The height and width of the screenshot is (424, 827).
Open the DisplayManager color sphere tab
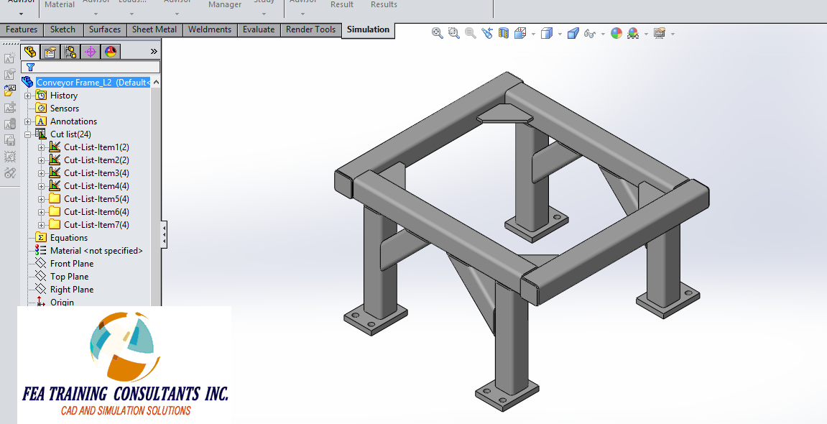[110, 52]
